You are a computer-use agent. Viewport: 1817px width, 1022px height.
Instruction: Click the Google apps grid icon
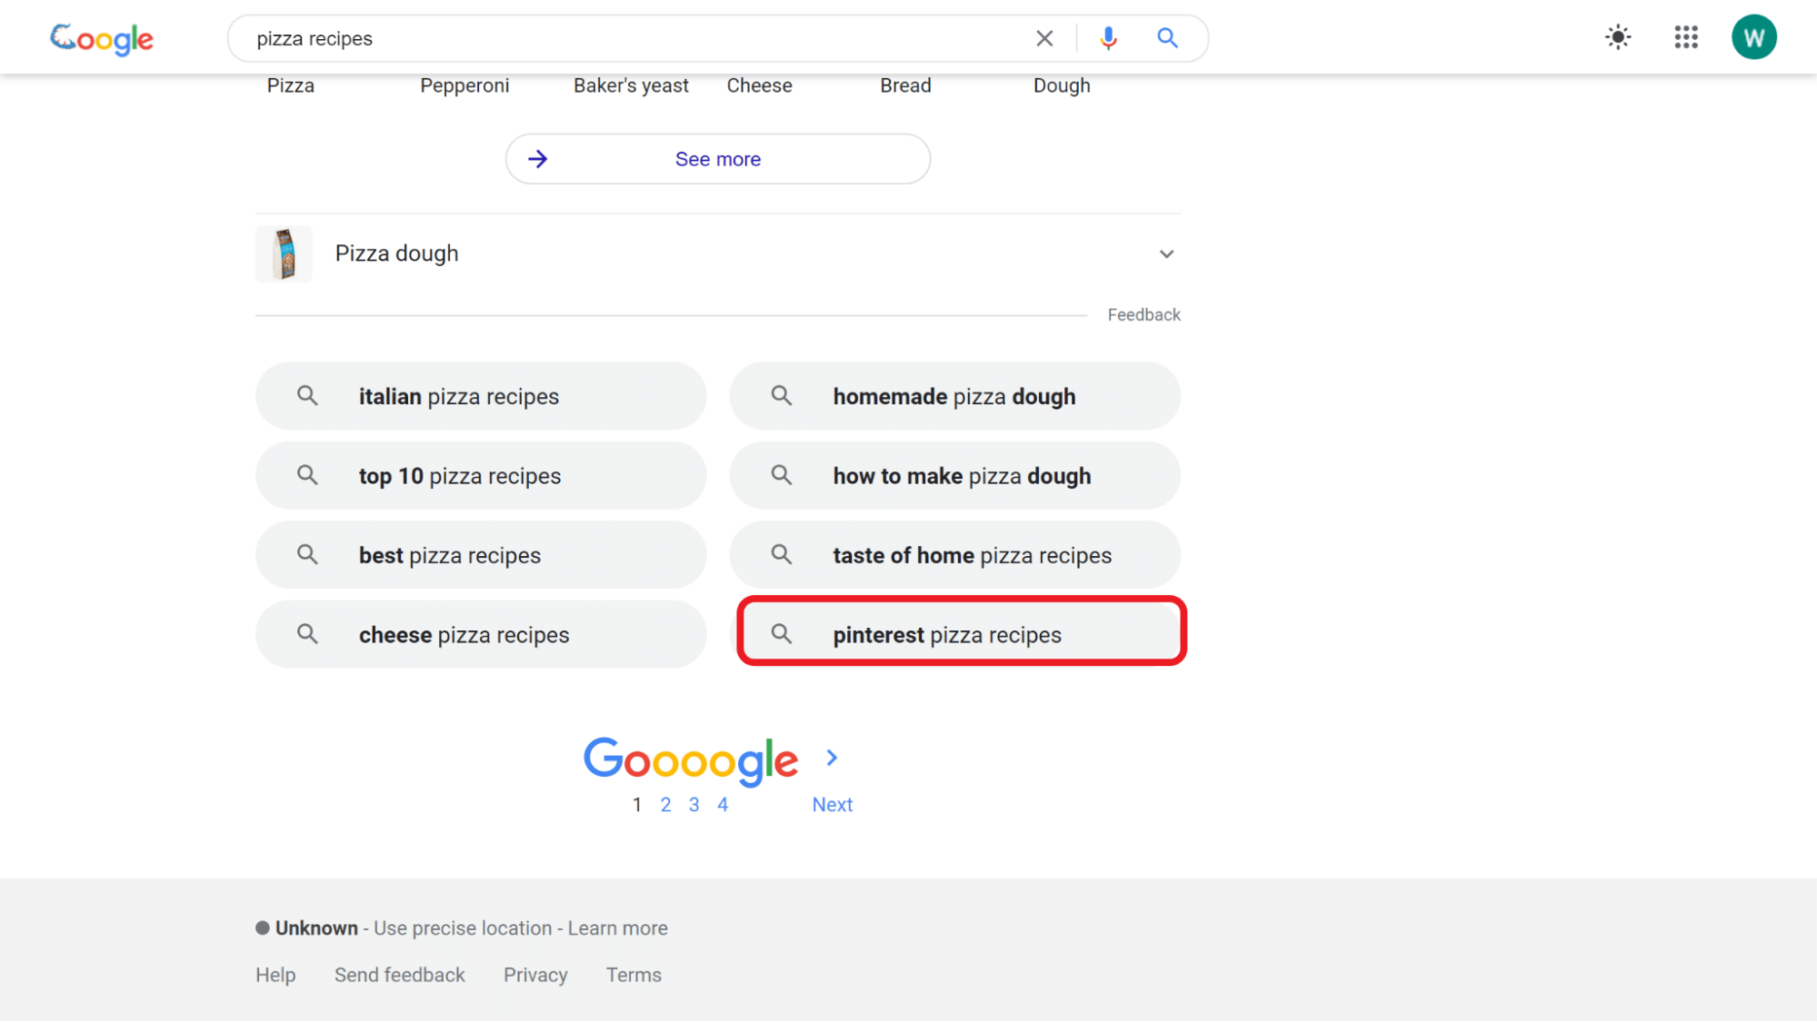1686,36
